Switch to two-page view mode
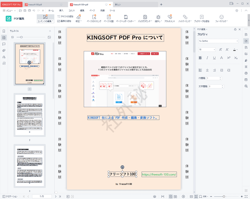Screen dimensions: 250x199 (x=175, y=196)
